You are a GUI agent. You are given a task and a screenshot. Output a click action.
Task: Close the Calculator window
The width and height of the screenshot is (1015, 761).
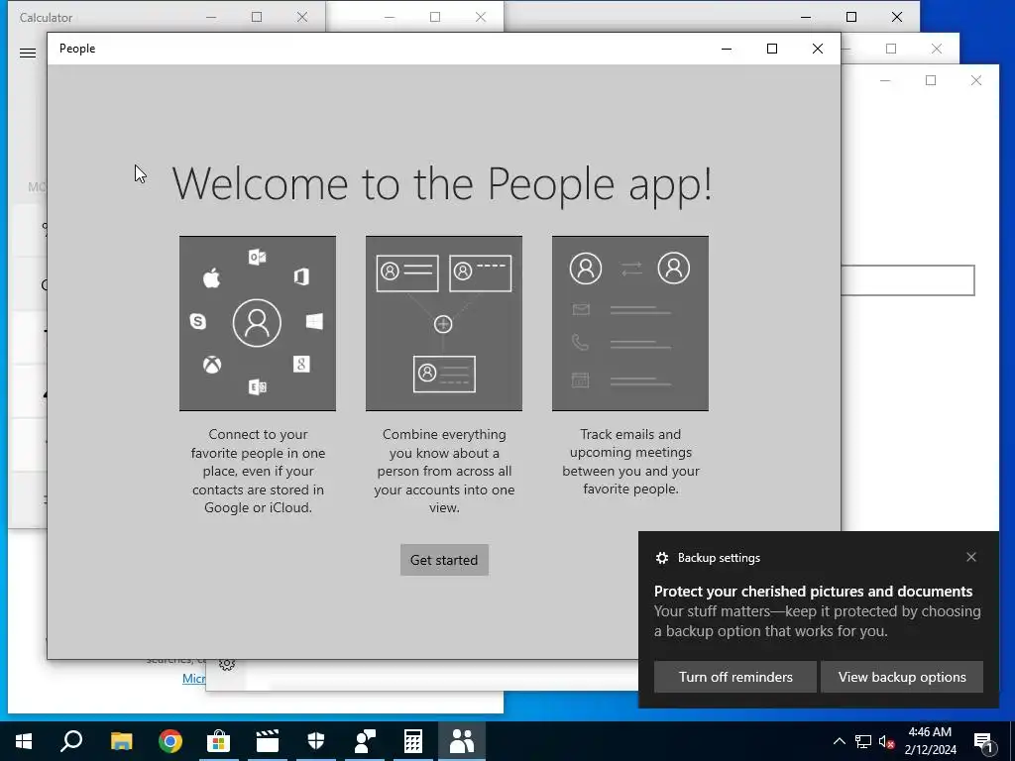click(x=302, y=18)
